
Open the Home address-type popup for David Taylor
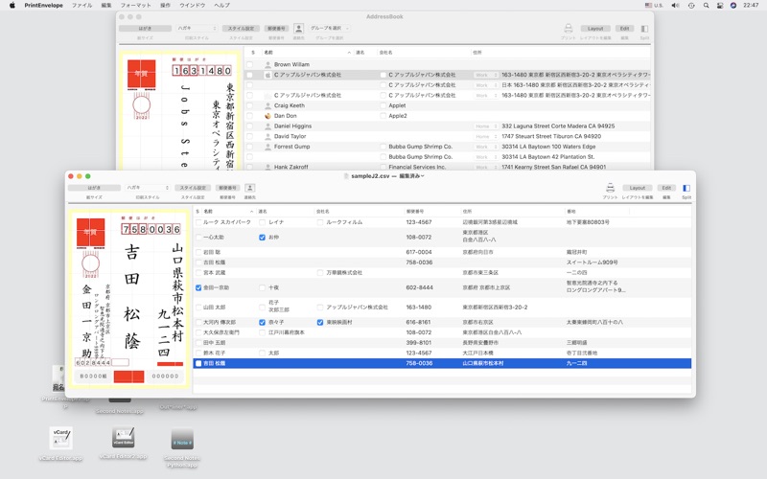point(486,136)
